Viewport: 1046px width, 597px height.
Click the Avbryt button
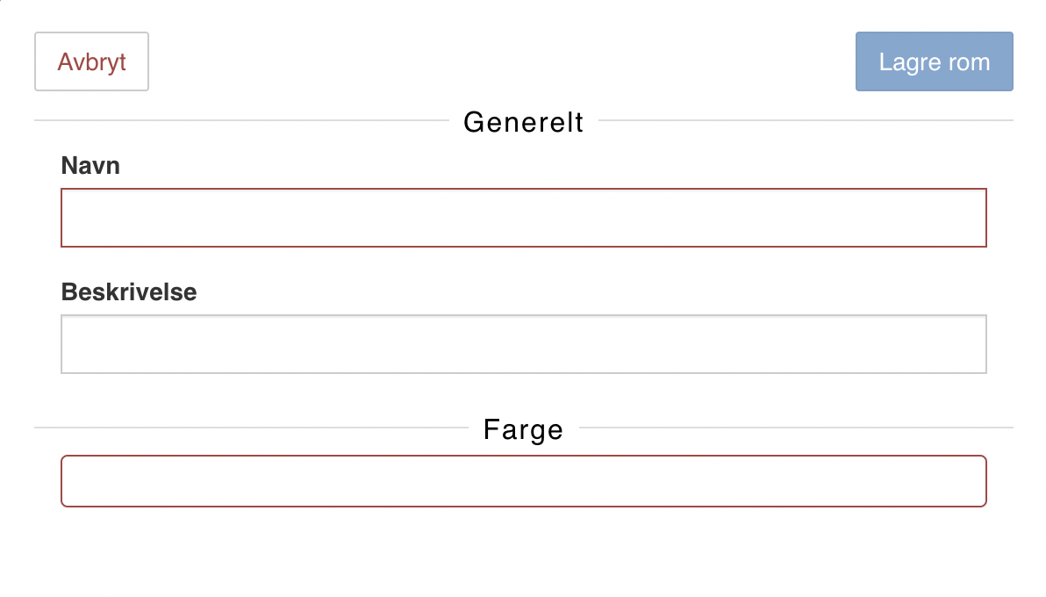[91, 61]
